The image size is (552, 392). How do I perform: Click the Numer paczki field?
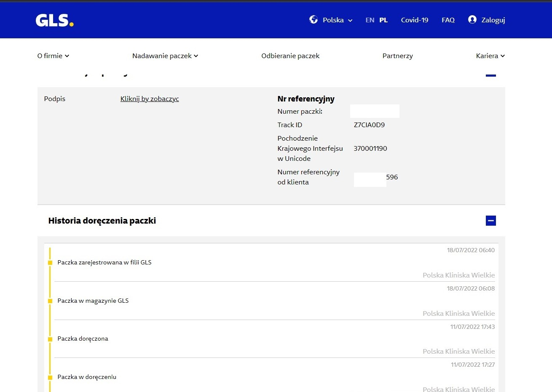[375, 111]
